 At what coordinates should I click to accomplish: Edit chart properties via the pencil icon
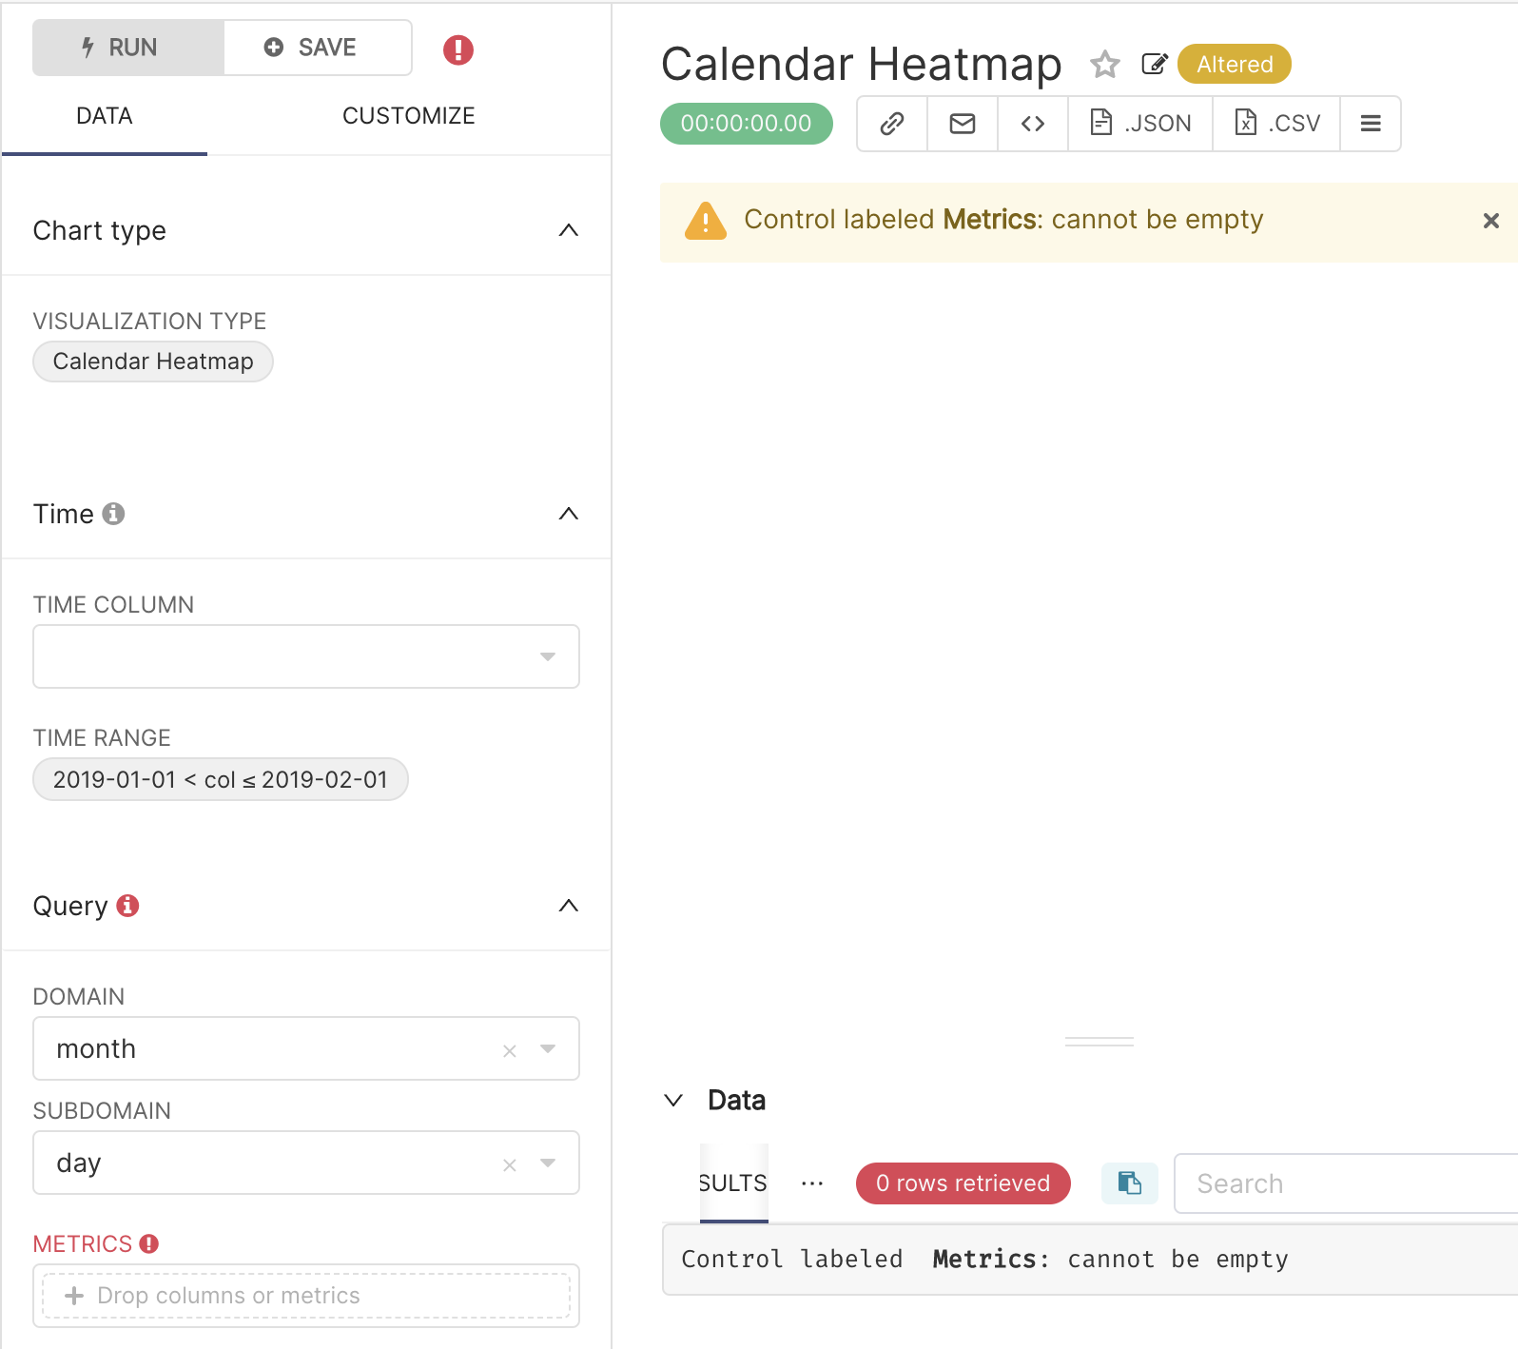pos(1154,65)
